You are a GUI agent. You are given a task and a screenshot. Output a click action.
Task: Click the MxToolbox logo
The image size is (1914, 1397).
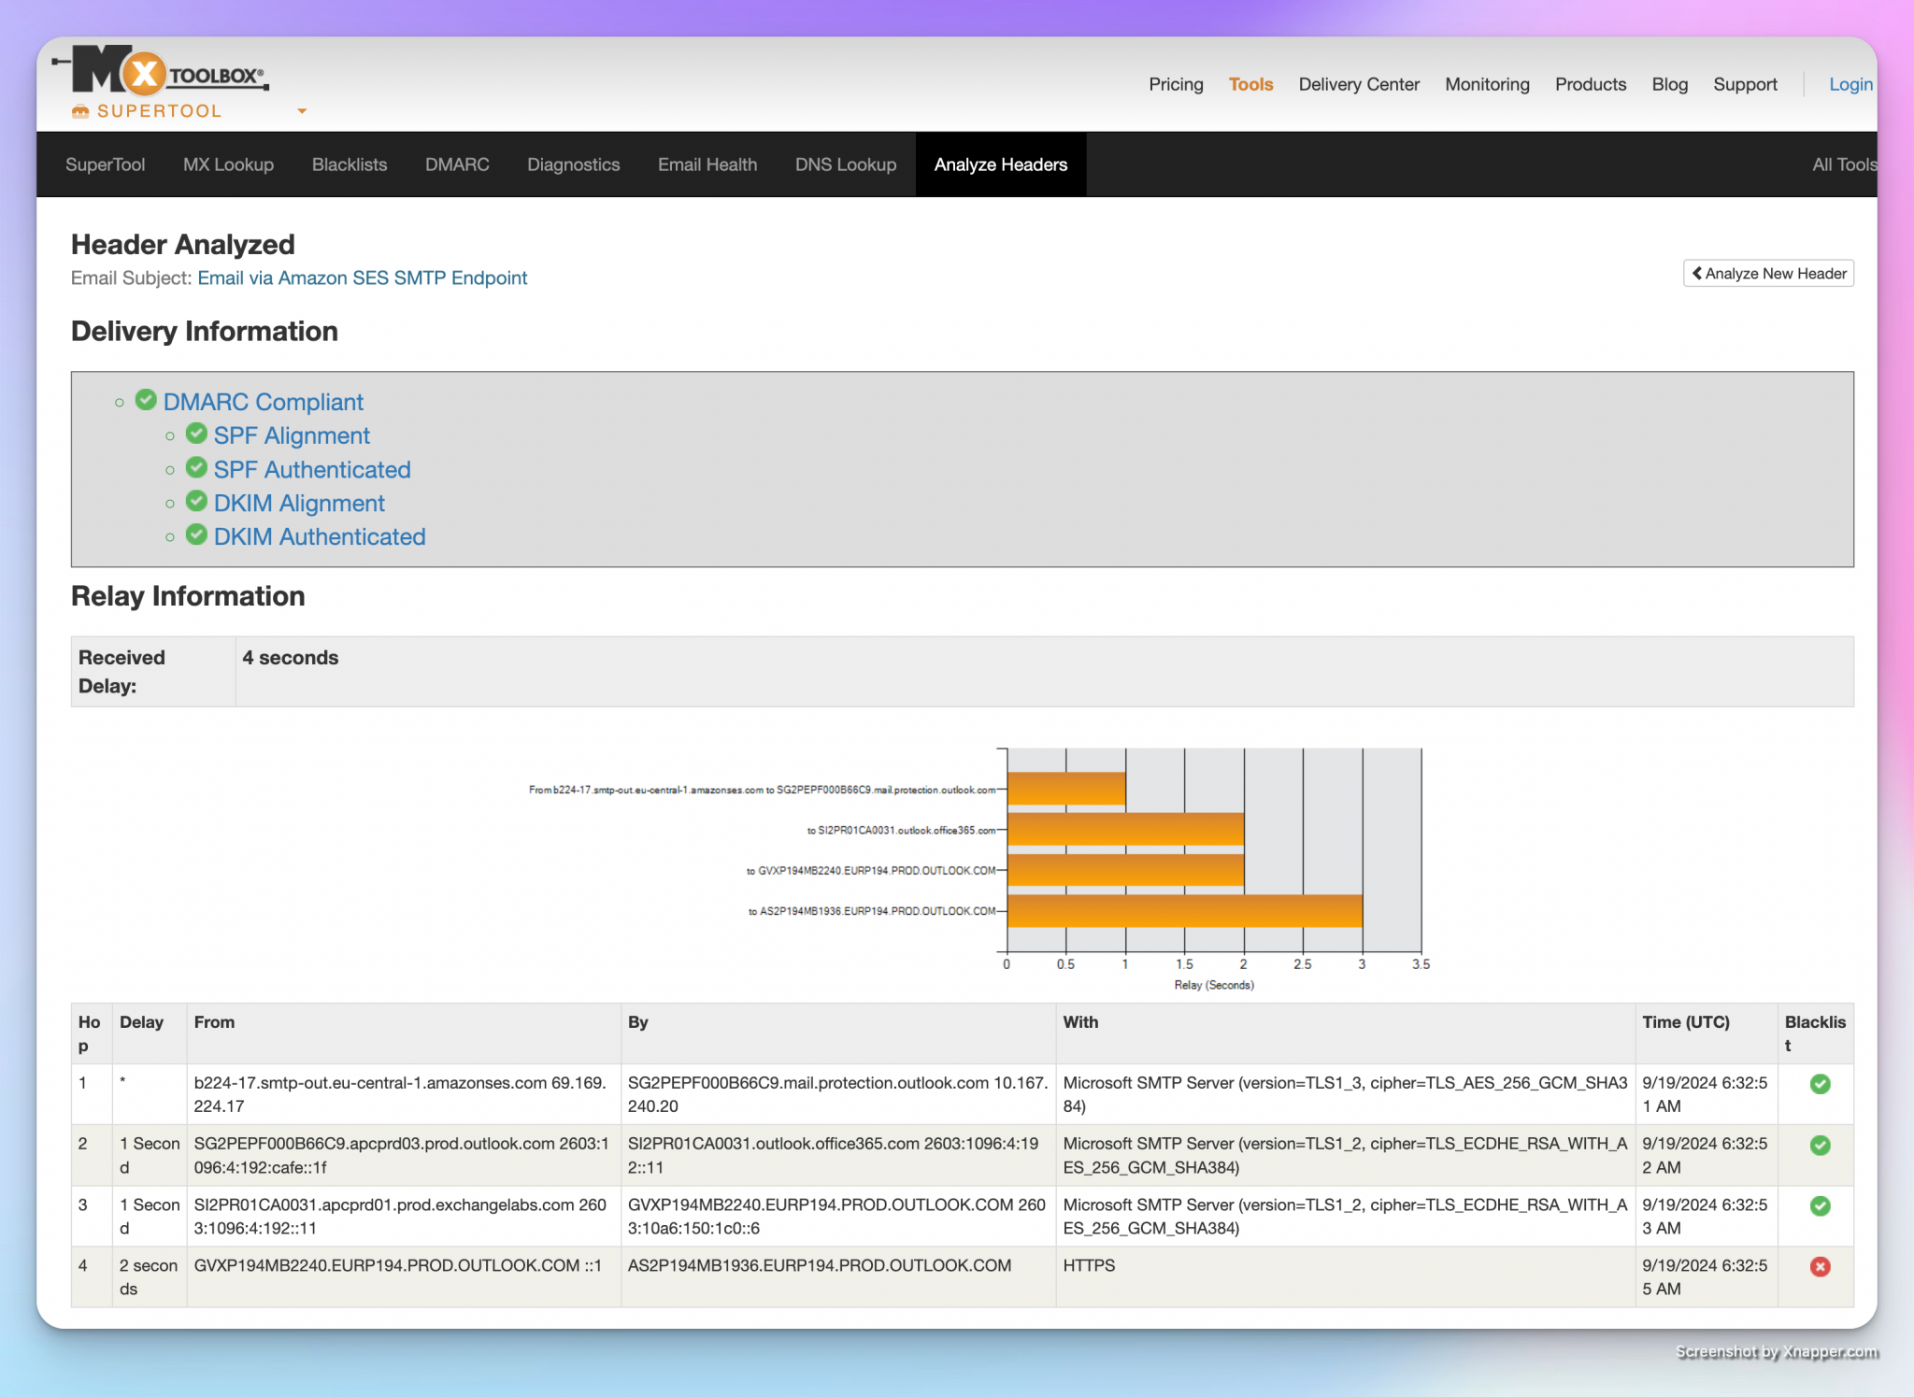(159, 72)
